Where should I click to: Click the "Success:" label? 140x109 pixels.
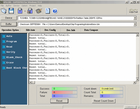[x=45, y=89]
